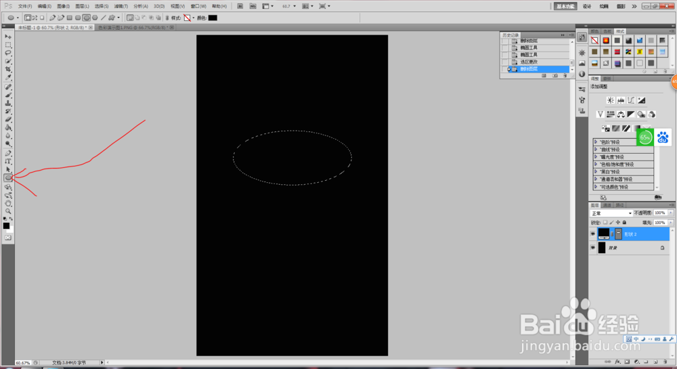
Task: Open the 图像(I) menu
Action: pos(63,6)
